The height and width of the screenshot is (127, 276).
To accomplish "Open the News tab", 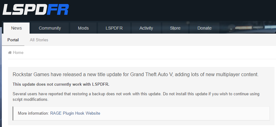I will pyautogui.click(x=16, y=28).
